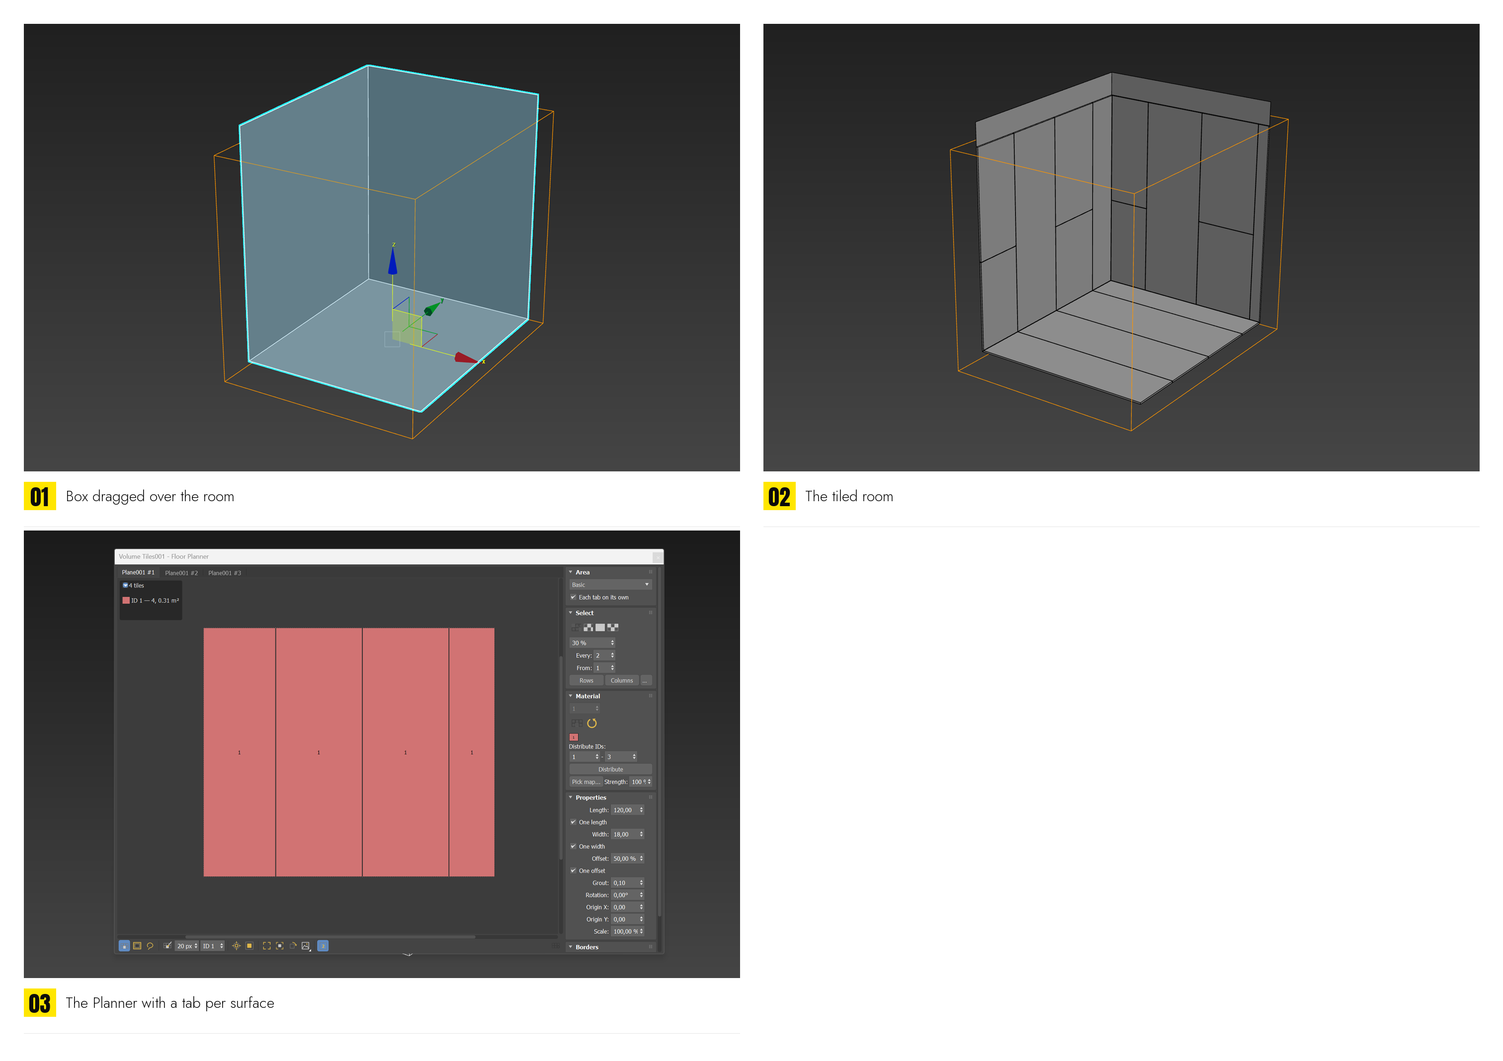This screenshot has width=1503, height=1061.
Task: Choose the lasso selection tool
Action: [150, 946]
